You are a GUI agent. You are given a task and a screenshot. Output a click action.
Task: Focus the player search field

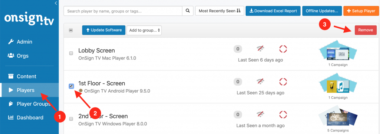[x=123, y=11]
